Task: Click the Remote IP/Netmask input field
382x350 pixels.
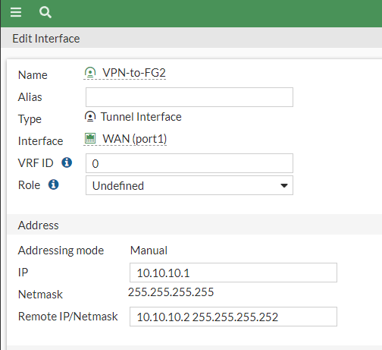Action: point(233,317)
